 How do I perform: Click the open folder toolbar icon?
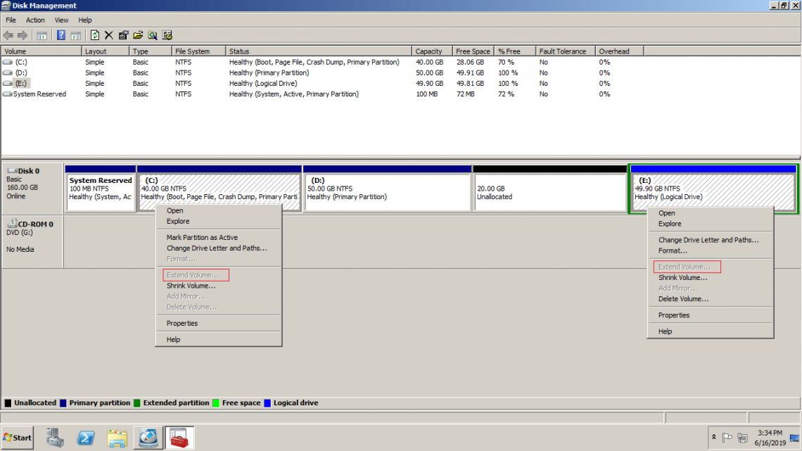pos(138,35)
